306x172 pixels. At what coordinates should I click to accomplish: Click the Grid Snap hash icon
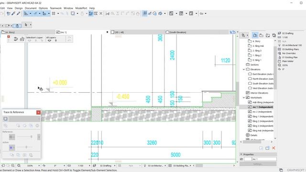[x=54, y=13]
